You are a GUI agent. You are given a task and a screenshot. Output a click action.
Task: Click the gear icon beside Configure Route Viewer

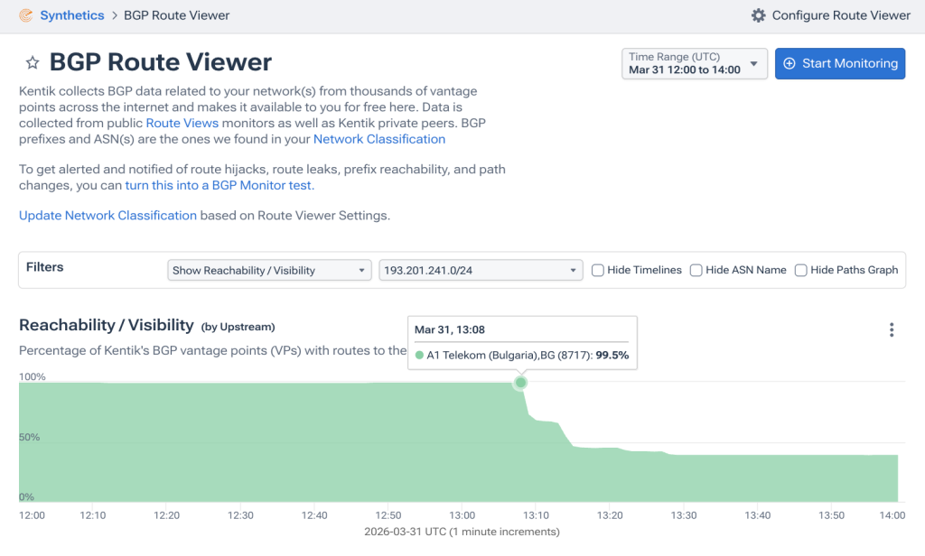coord(758,15)
